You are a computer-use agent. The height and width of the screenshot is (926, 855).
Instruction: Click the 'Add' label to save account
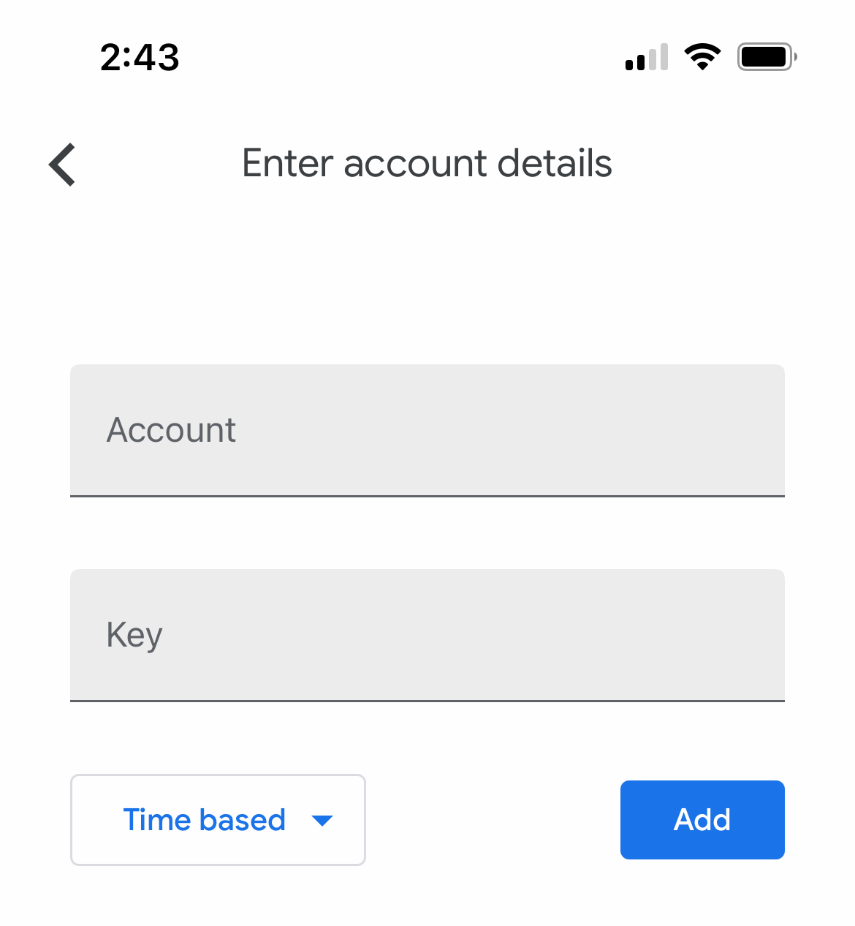pos(702,820)
